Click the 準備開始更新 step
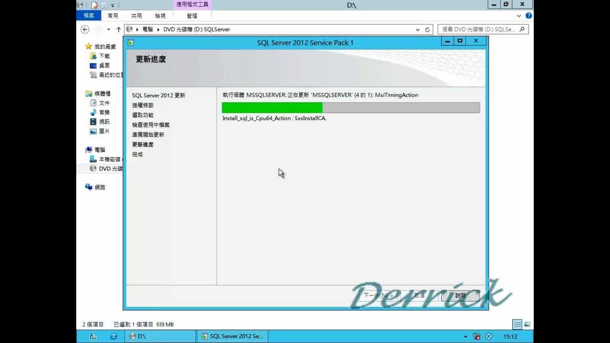Screen dimensions: 610x343 pyautogui.click(x=148, y=135)
